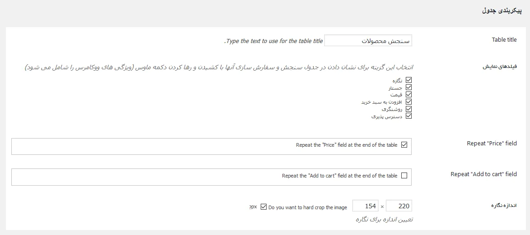Click the اندازه نگاره row label
Screen dimensions: 530x235
pos(504,206)
